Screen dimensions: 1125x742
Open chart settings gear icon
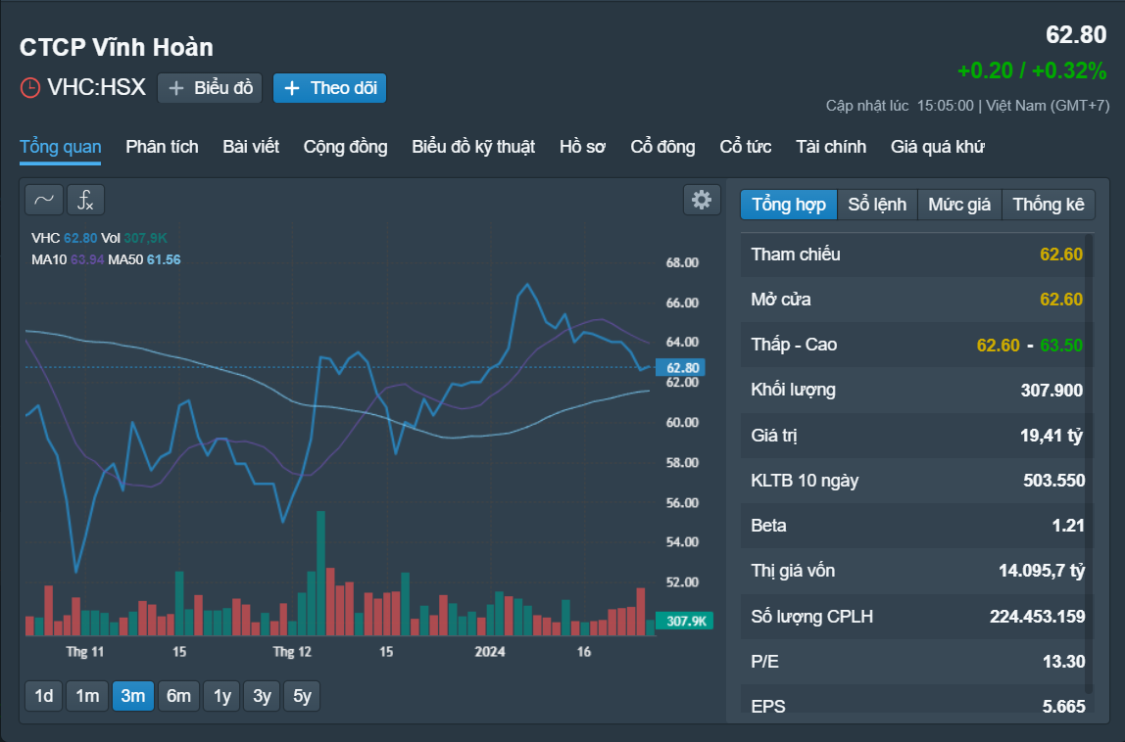702,200
